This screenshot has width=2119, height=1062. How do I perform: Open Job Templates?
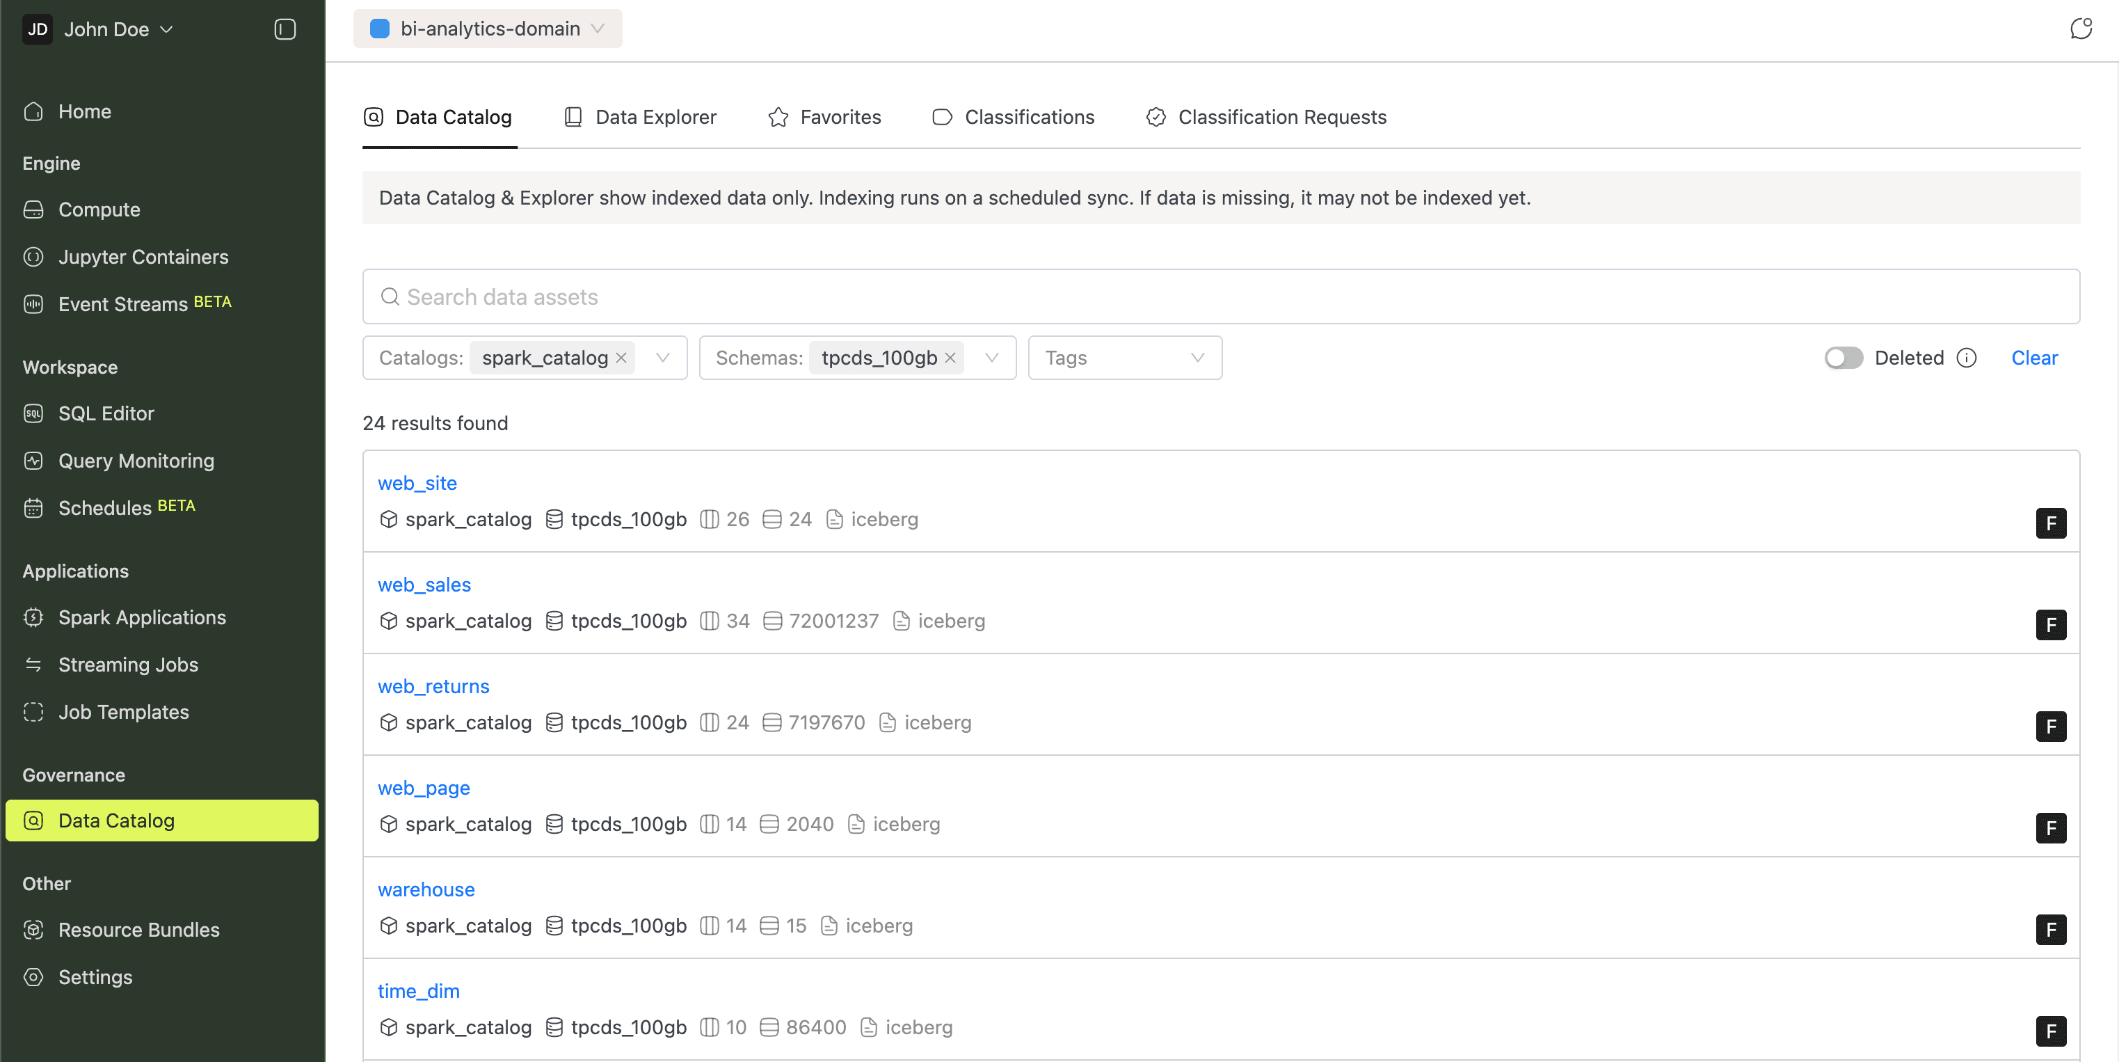click(123, 711)
